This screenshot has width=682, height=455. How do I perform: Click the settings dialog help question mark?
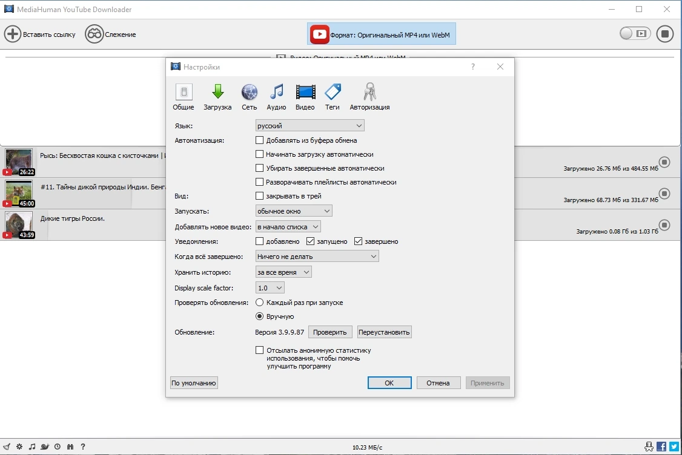(473, 67)
